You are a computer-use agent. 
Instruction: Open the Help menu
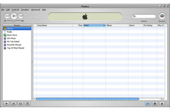pyautogui.click(x=44, y=10)
